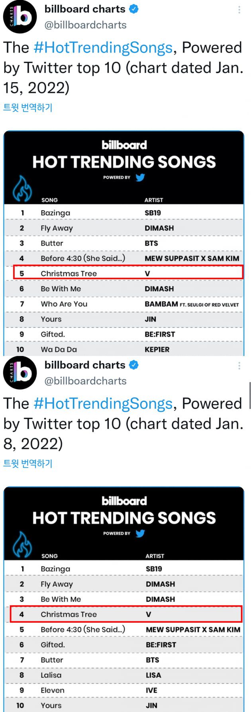Screen dimensions: 251x712
Task: Open the #HotTrendingSongs hashtag in the Jan. 15 tweet
Action: 103,48
